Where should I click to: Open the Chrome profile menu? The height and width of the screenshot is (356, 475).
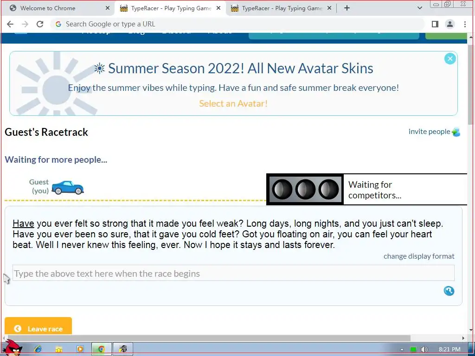click(x=450, y=24)
